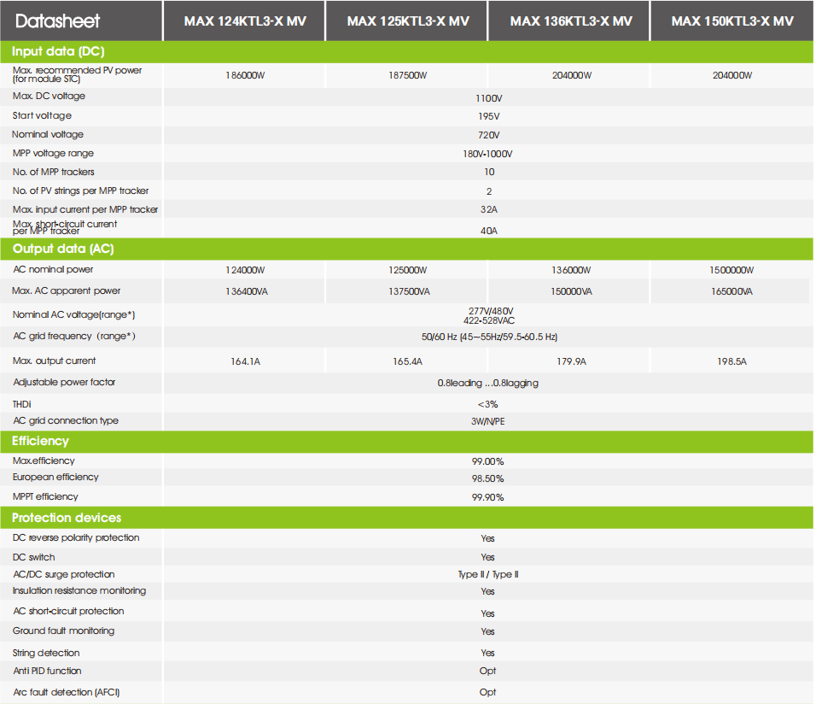Click the AC short-circuit protection label
This screenshot has width=816, height=704.
tap(68, 611)
